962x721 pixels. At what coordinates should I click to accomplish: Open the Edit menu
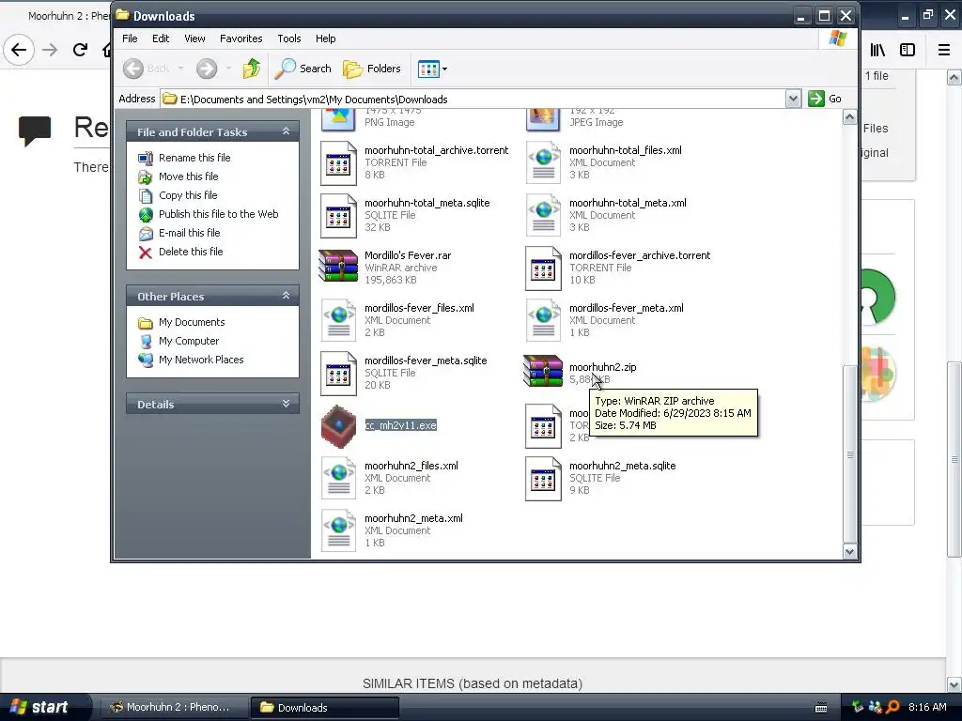coord(161,38)
